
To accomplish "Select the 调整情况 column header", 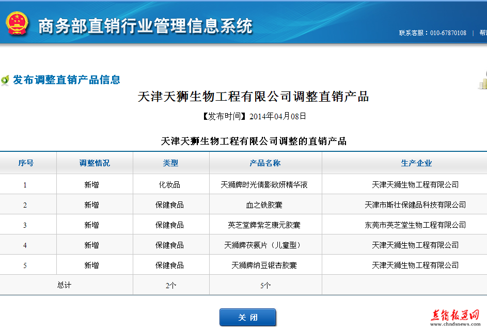I will click(x=95, y=163).
